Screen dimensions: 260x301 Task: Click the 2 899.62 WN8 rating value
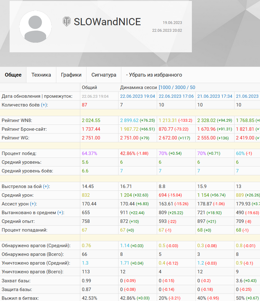(129, 120)
